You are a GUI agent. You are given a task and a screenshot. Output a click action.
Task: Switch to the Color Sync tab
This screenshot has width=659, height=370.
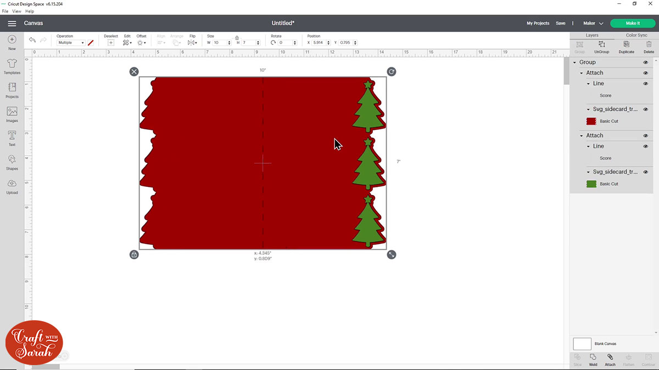pyautogui.click(x=637, y=35)
